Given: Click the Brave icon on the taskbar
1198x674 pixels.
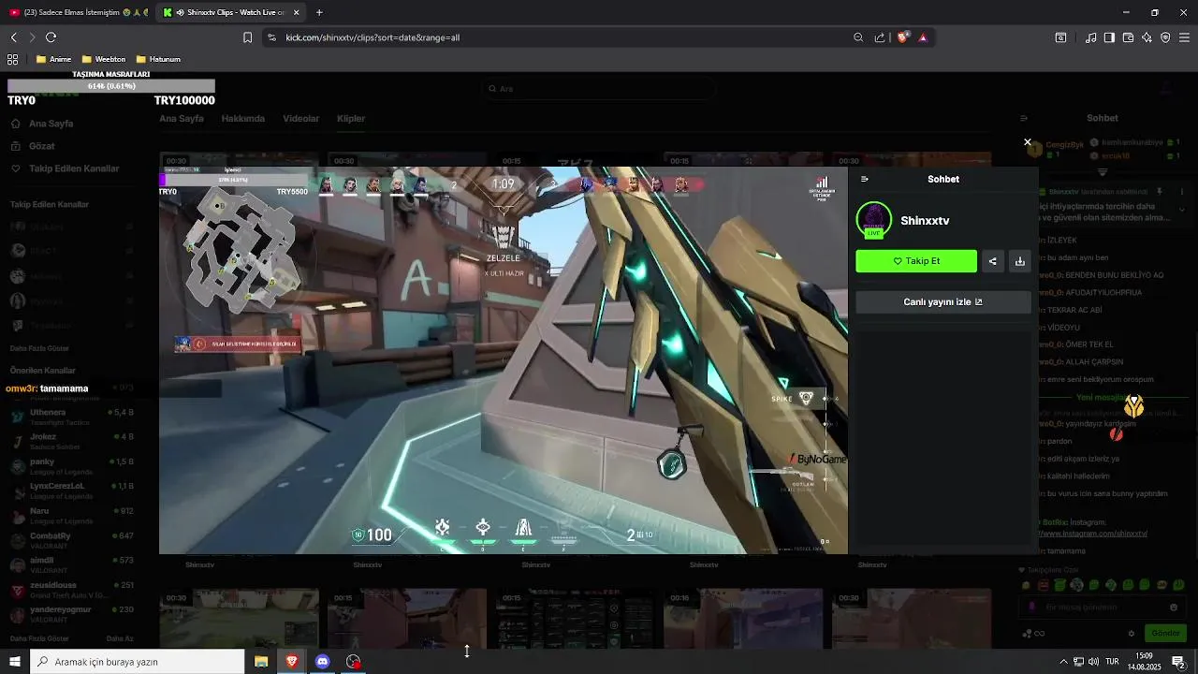Looking at the screenshot, I should 292,662.
